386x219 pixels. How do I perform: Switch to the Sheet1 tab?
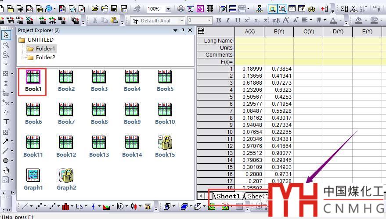[228, 196]
